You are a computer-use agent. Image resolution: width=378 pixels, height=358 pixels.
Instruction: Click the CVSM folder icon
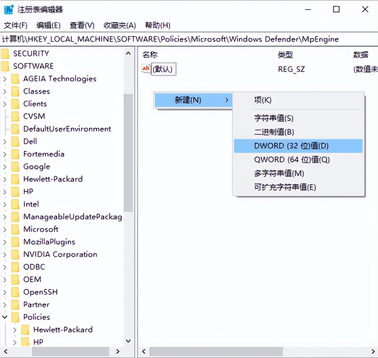(x=15, y=116)
